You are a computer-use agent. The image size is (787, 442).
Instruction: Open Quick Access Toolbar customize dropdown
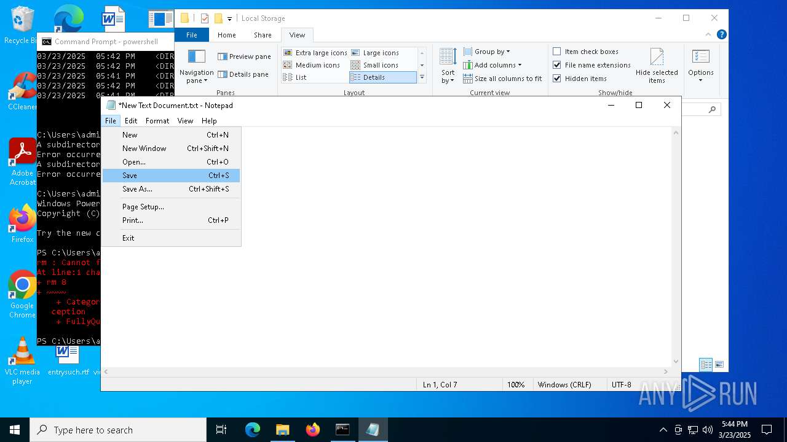coord(230,18)
